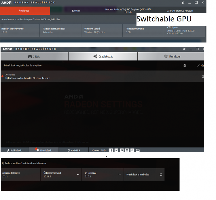
Task: Click the delete-all trash icon beside Kés
Action: tap(185, 66)
